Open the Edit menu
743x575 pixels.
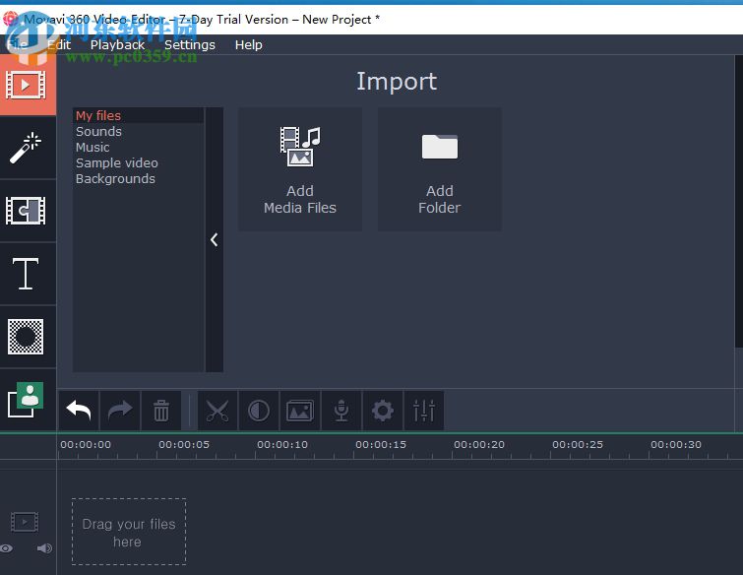pyautogui.click(x=59, y=45)
